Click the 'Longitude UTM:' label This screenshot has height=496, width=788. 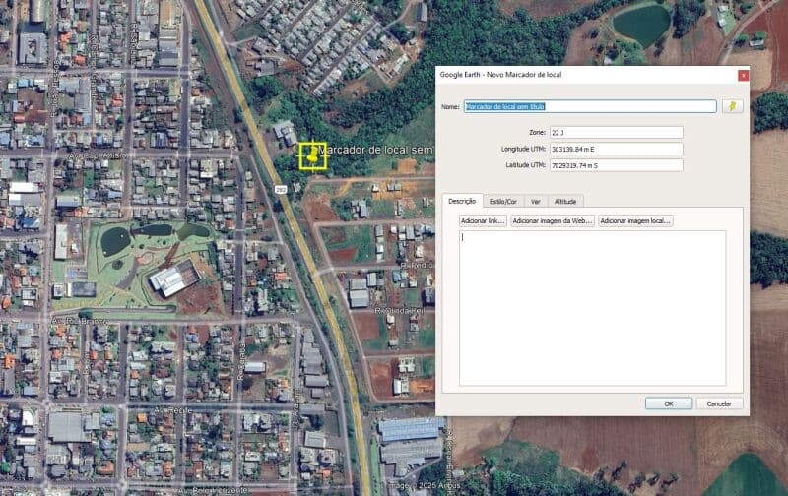pos(523,150)
